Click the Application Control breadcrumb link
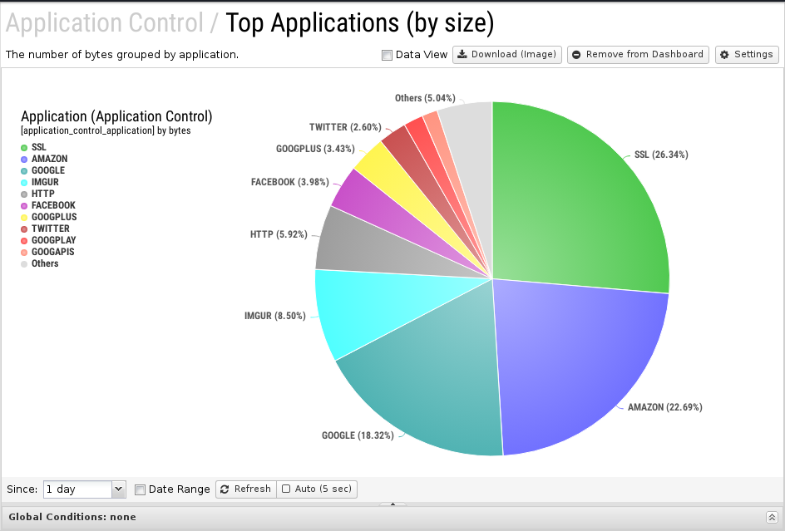785x531 pixels. [105, 23]
